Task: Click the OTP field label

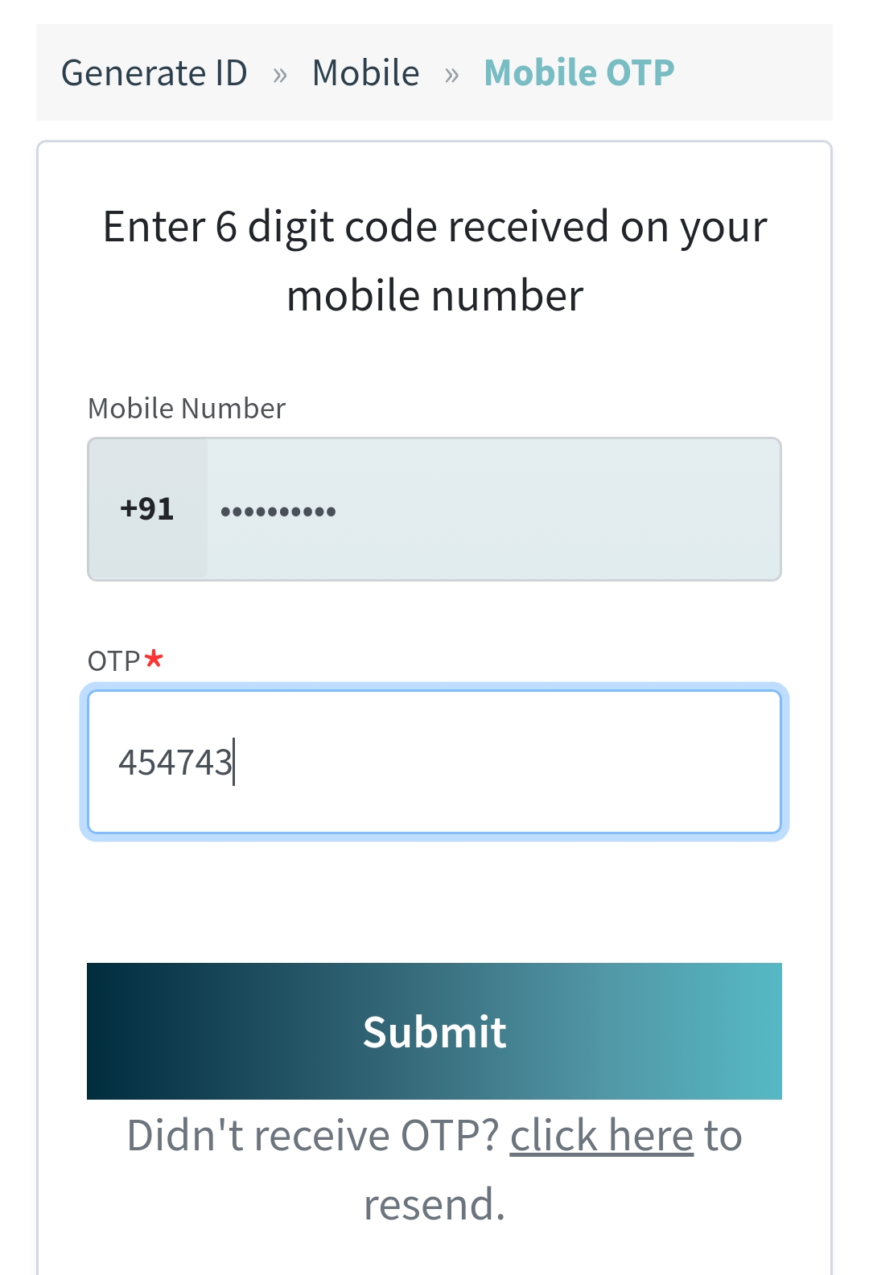Action: (114, 661)
